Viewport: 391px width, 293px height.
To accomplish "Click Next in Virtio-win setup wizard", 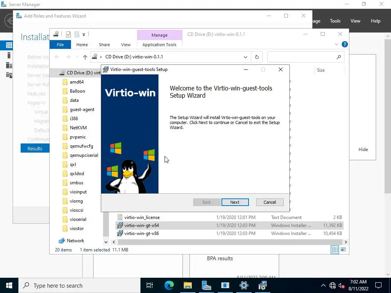I will [x=235, y=202].
